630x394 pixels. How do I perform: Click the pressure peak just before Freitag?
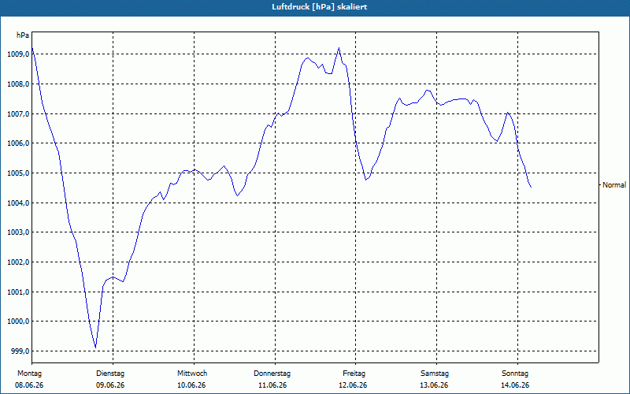[x=339, y=48]
